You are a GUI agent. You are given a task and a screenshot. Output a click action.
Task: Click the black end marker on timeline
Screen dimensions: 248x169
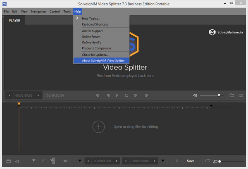pyautogui.click(x=211, y=106)
